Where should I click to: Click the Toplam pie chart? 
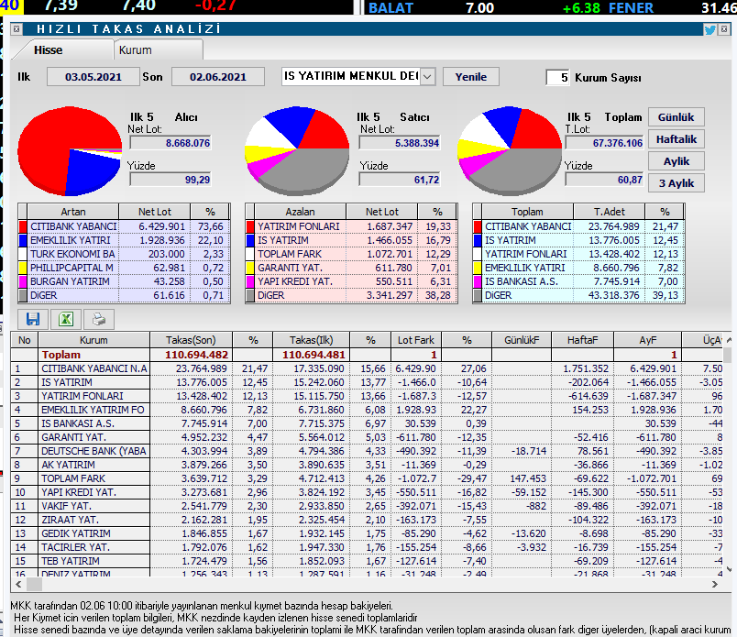click(x=510, y=150)
